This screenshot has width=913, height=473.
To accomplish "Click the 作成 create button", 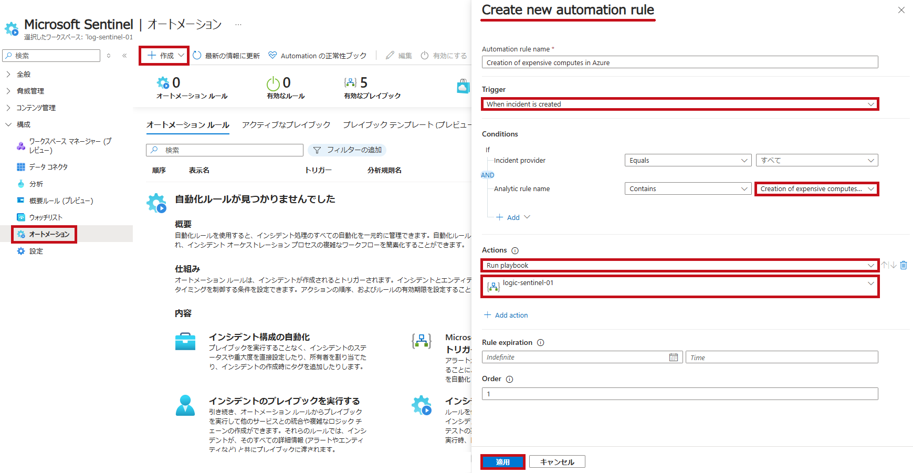I will (x=164, y=56).
